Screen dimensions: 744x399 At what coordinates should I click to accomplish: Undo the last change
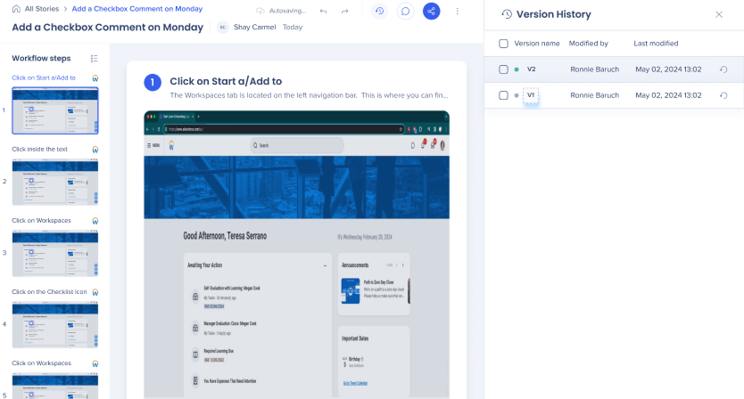tap(323, 12)
